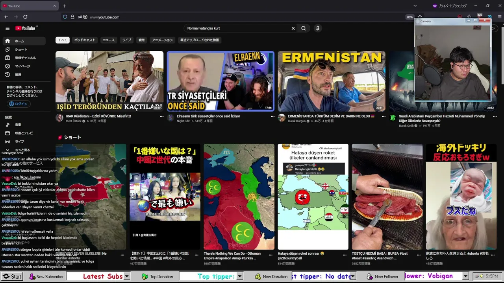
Task: Select the すべて filter chip
Action: pyautogui.click(x=63, y=40)
